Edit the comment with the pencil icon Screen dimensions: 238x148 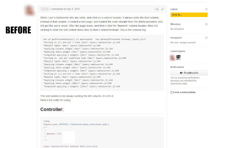point(163,9)
